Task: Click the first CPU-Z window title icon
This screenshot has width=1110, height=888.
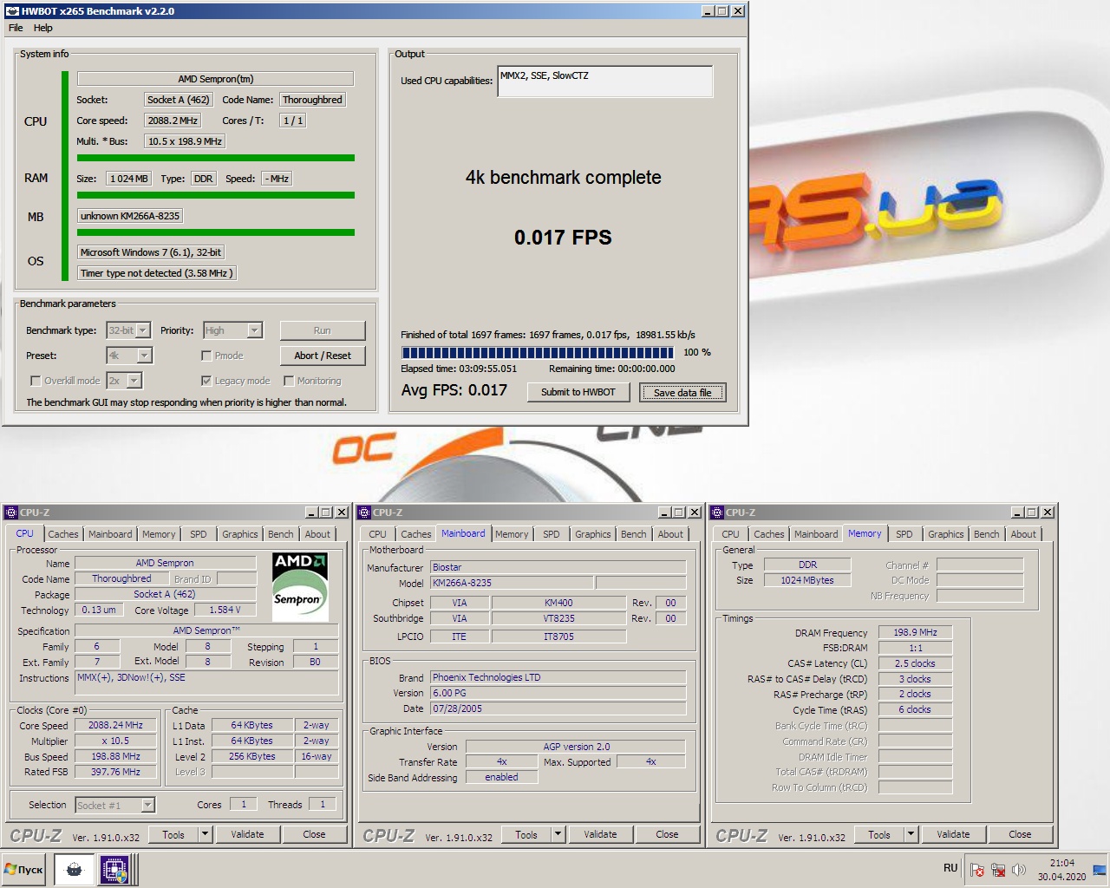Action: (11, 513)
